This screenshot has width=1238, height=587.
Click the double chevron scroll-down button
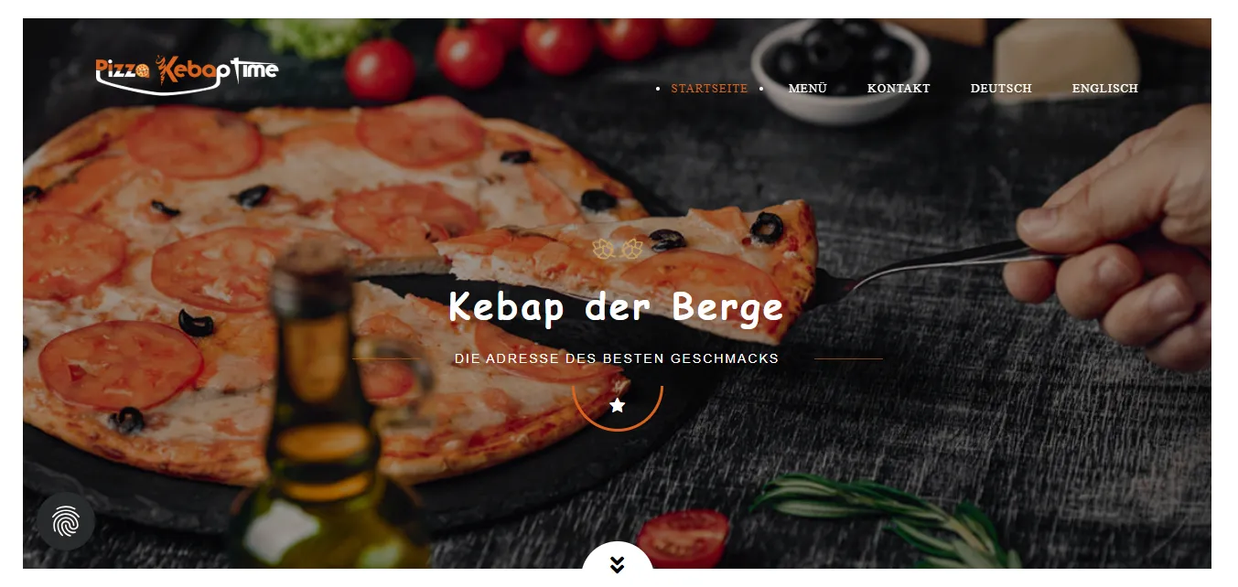(x=618, y=564)
